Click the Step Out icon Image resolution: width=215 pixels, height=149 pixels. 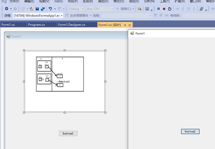pos(194,9)
